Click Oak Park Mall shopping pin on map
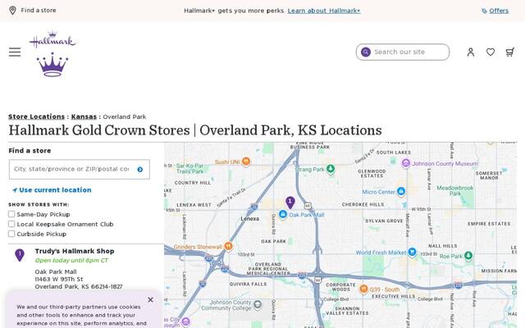 coord(282,214)
